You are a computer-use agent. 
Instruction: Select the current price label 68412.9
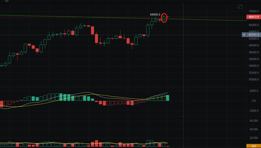254,17
